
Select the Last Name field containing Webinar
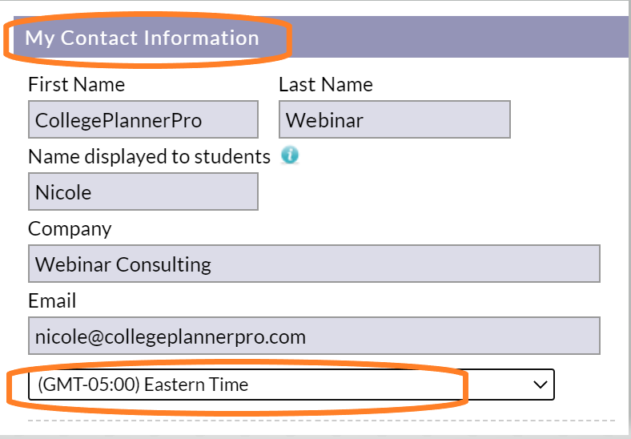point(394,119)
